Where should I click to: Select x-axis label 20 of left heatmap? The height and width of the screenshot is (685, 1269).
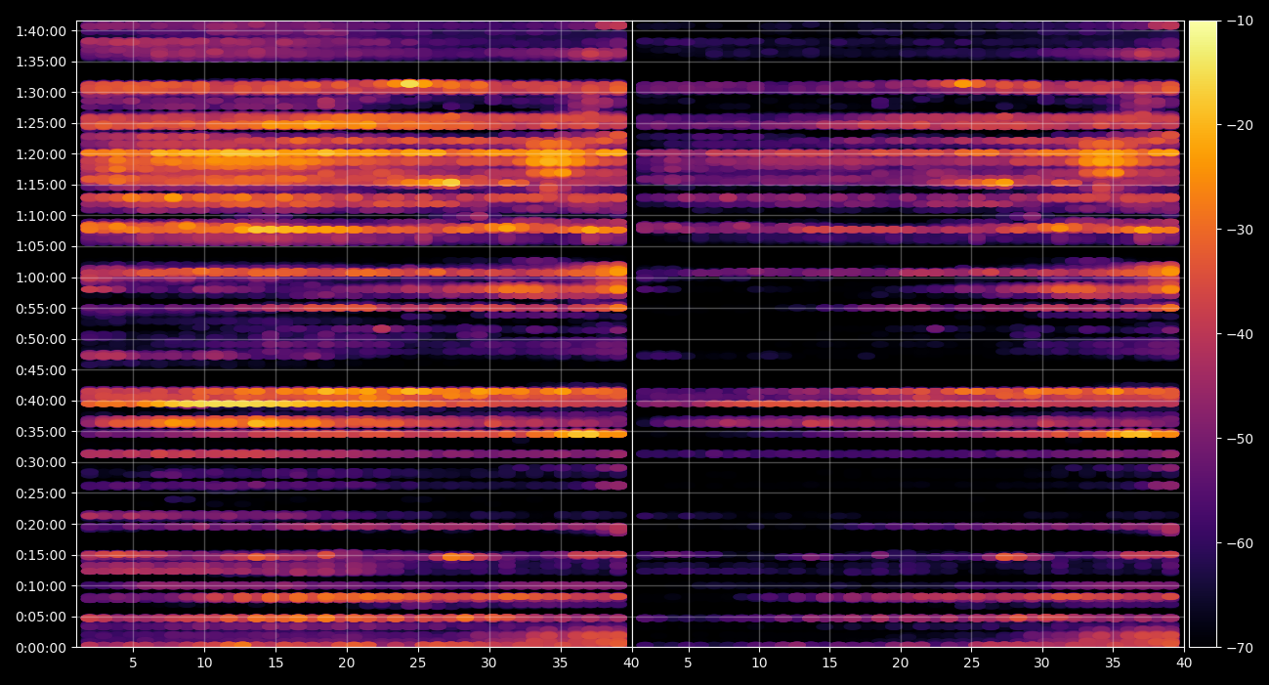click(x=347, y=663)
